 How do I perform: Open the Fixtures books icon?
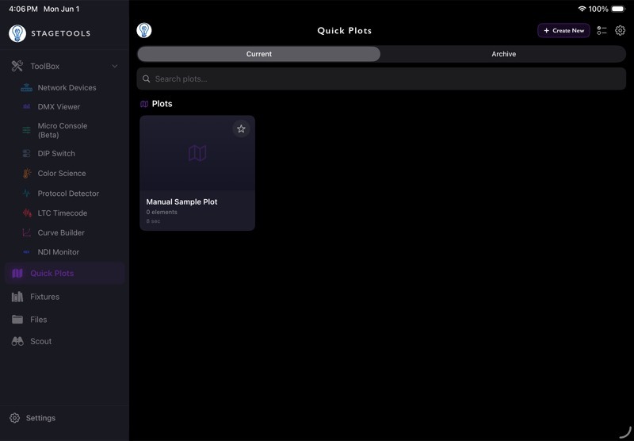[17, 297]
